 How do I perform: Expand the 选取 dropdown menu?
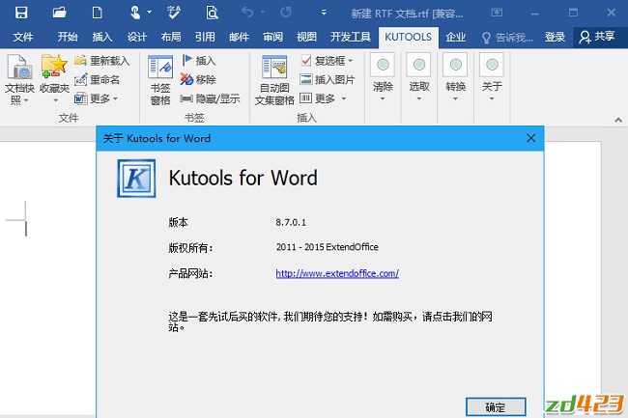coord(419,78)
